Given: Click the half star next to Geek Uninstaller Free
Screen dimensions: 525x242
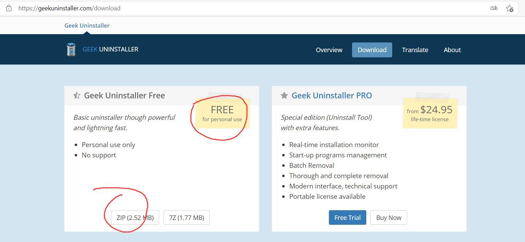Looking at the screenshot, I should click(77, 95).
